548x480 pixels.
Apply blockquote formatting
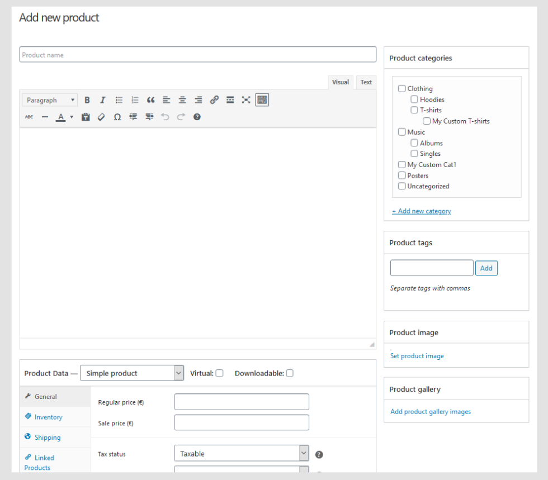[150, 100]
